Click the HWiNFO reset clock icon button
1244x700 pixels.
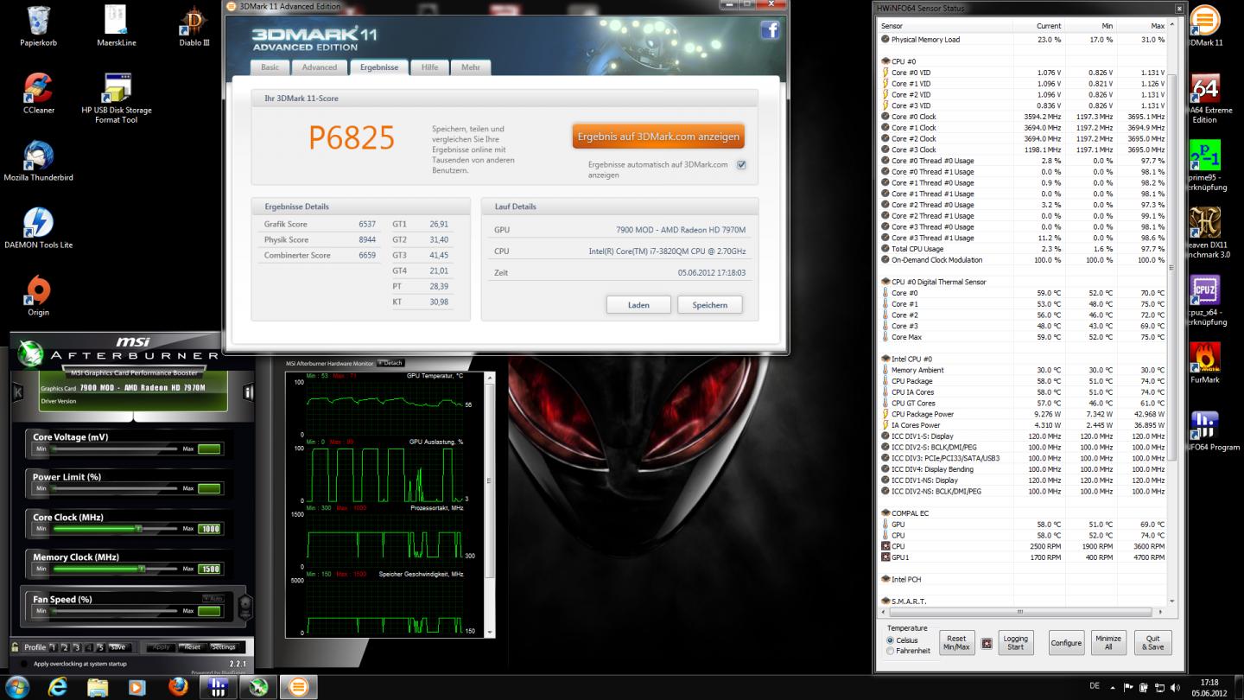[x=987, y=644]
